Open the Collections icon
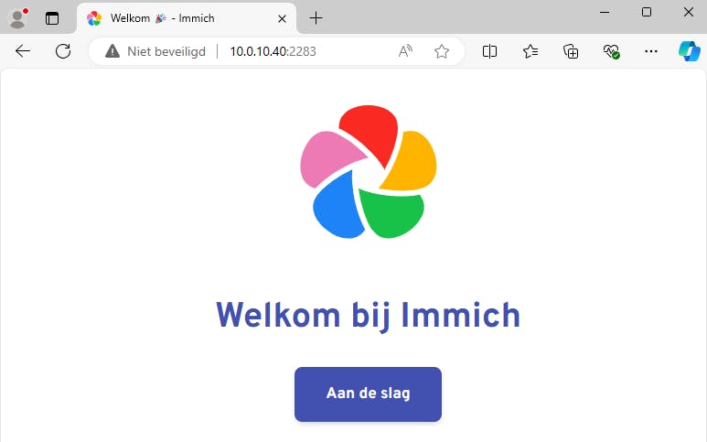 [x=571, y=51]
